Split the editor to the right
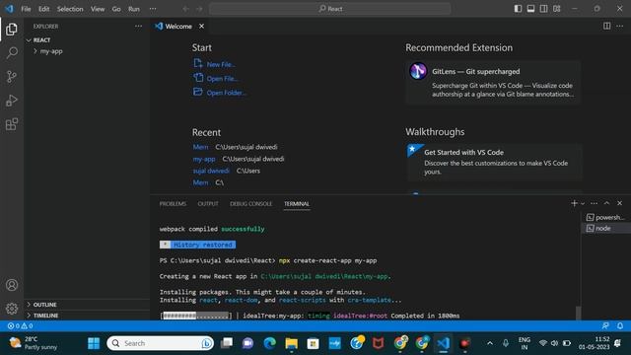Viewport: 631px width, 355px height. pos(607,27)
